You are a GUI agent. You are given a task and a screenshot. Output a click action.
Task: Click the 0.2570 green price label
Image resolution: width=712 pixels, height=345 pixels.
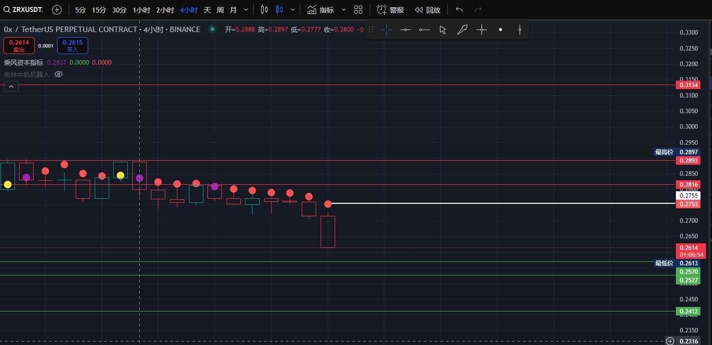click(x=688, y=272)
